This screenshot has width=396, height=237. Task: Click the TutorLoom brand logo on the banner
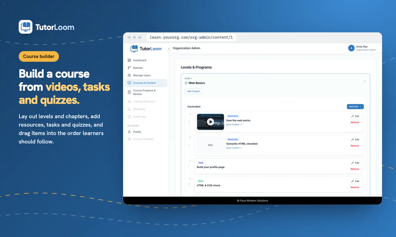coord(46,27)
